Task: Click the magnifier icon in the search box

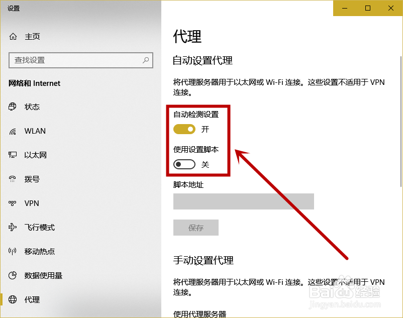Action: click(145, 60)
